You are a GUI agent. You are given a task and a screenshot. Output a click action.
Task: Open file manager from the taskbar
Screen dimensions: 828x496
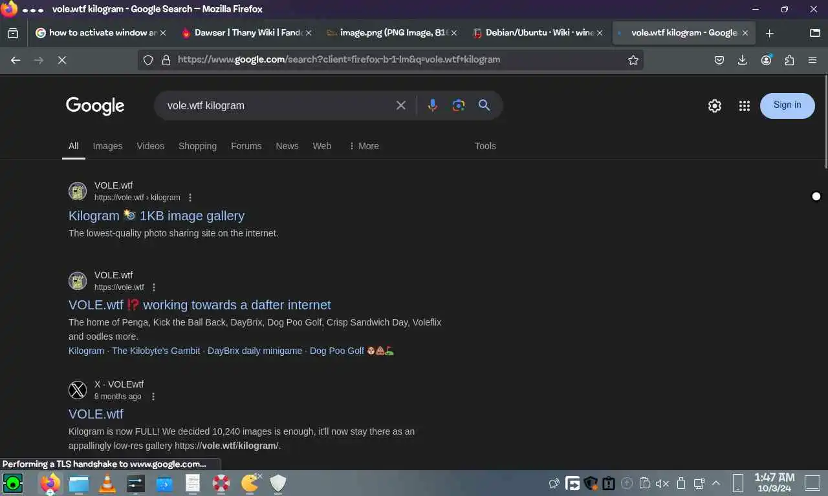coord(78,483)
